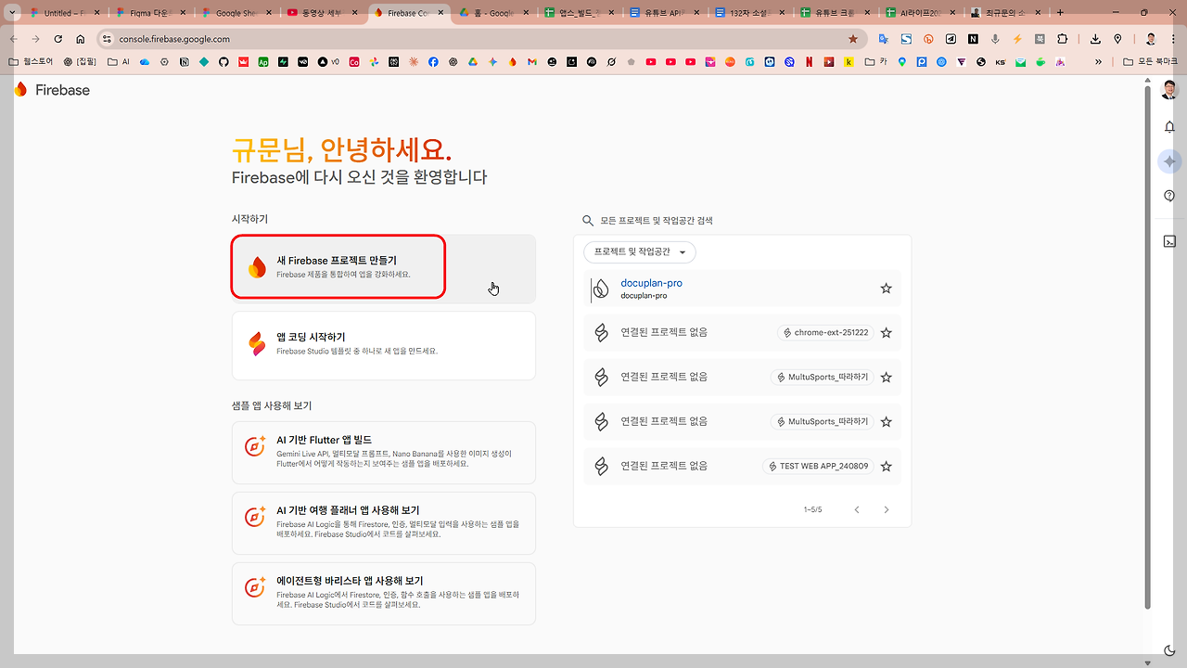Image resolution: width=1187 pixels, height=668 pixels.
Task: Open the 웹스토어 bookmark
Action: 31,61
